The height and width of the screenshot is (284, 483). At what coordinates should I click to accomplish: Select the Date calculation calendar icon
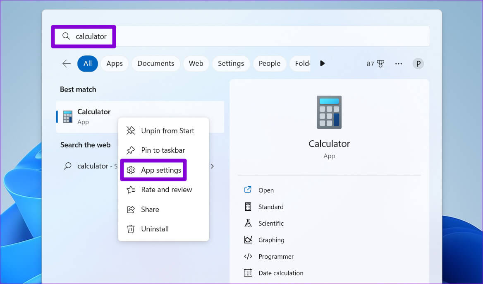click(248, 272)
